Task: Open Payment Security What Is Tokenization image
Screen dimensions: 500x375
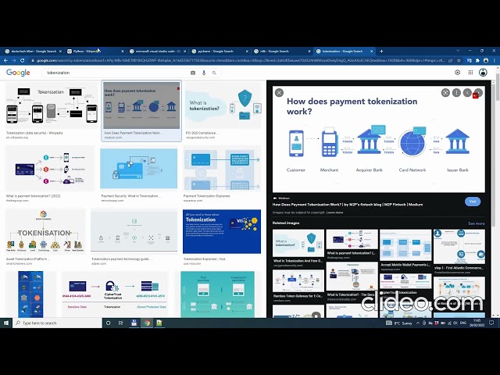Action: coord(139,169)
